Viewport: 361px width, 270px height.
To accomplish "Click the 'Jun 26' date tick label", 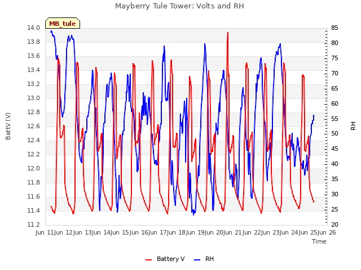I will (x=327, y=232).
